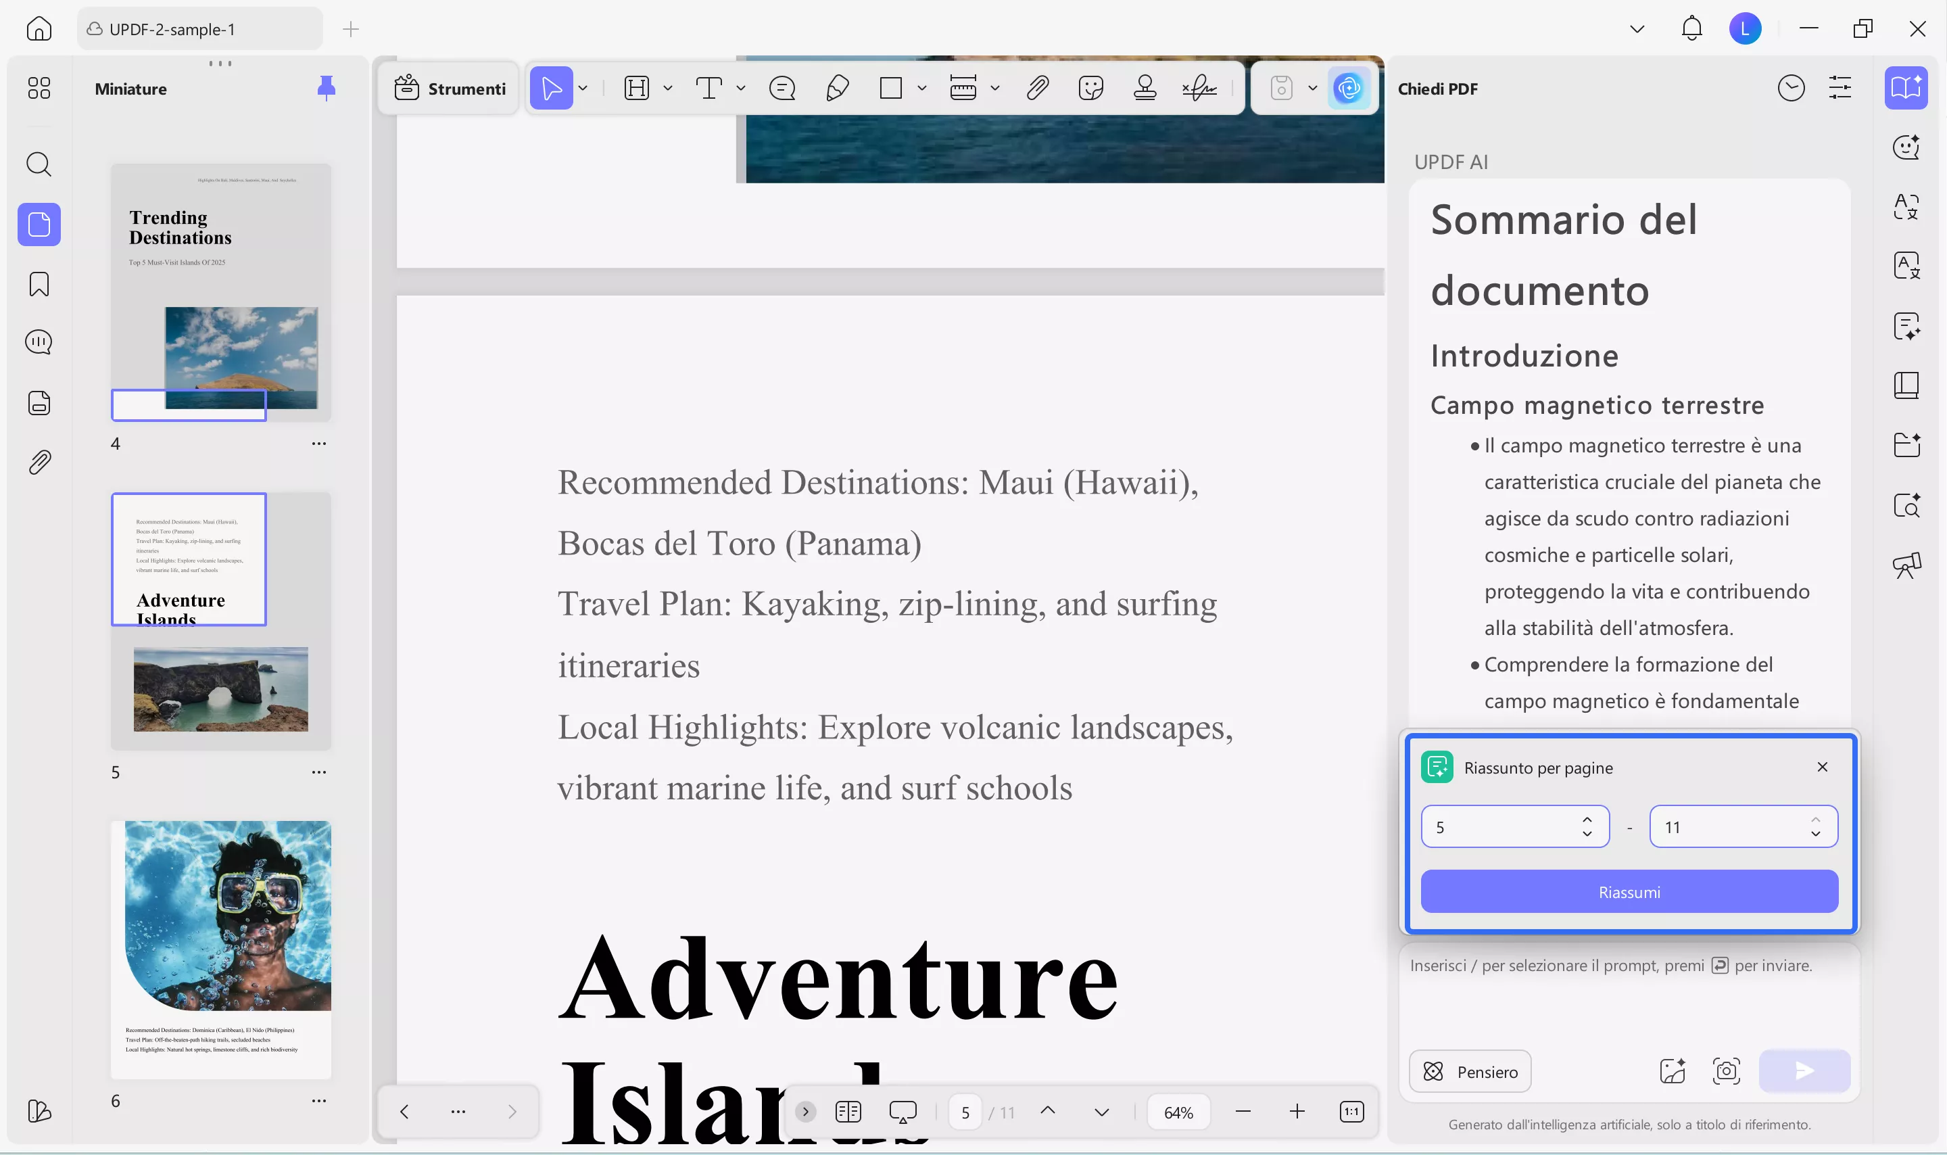This screenshot has width=1947, height=1155.
Task: Open the Search panel in left sidebar
Action: (x=38, y=164)
